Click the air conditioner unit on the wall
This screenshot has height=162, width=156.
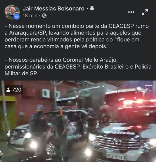coord(46,93)
